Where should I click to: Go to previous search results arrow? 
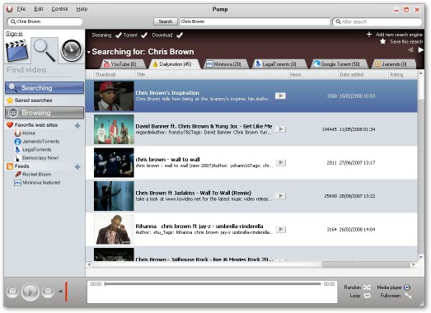pyautogui.click(x=410, y=50)
